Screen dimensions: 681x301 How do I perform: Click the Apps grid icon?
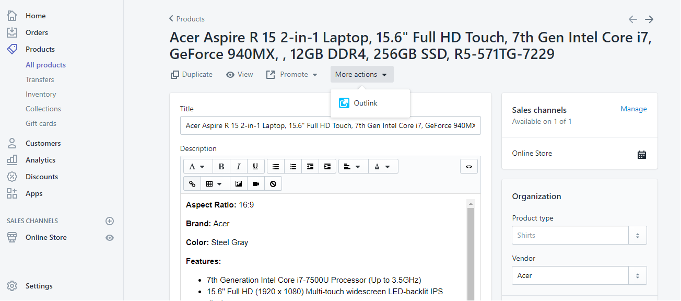coord(12,193)
